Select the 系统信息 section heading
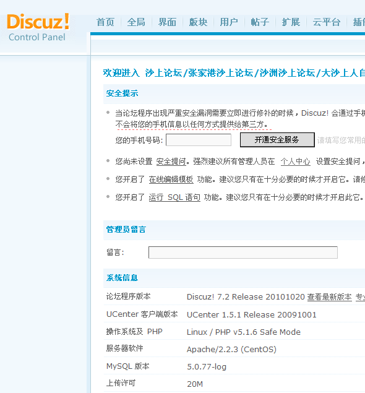The height and width of the screenshot is (393, 365). [122, 278]
